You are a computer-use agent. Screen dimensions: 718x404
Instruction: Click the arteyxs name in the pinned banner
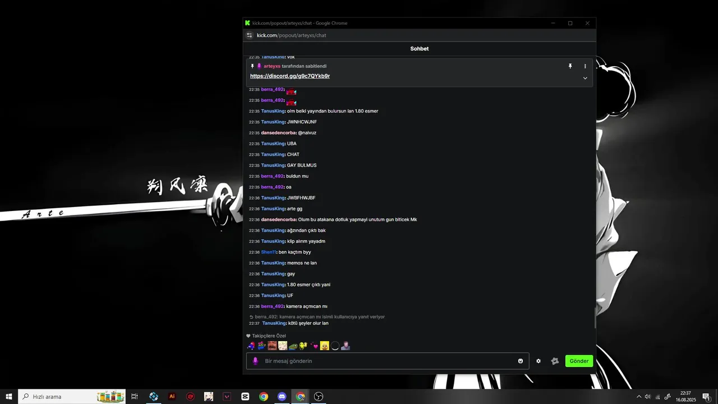click(272, 66)
